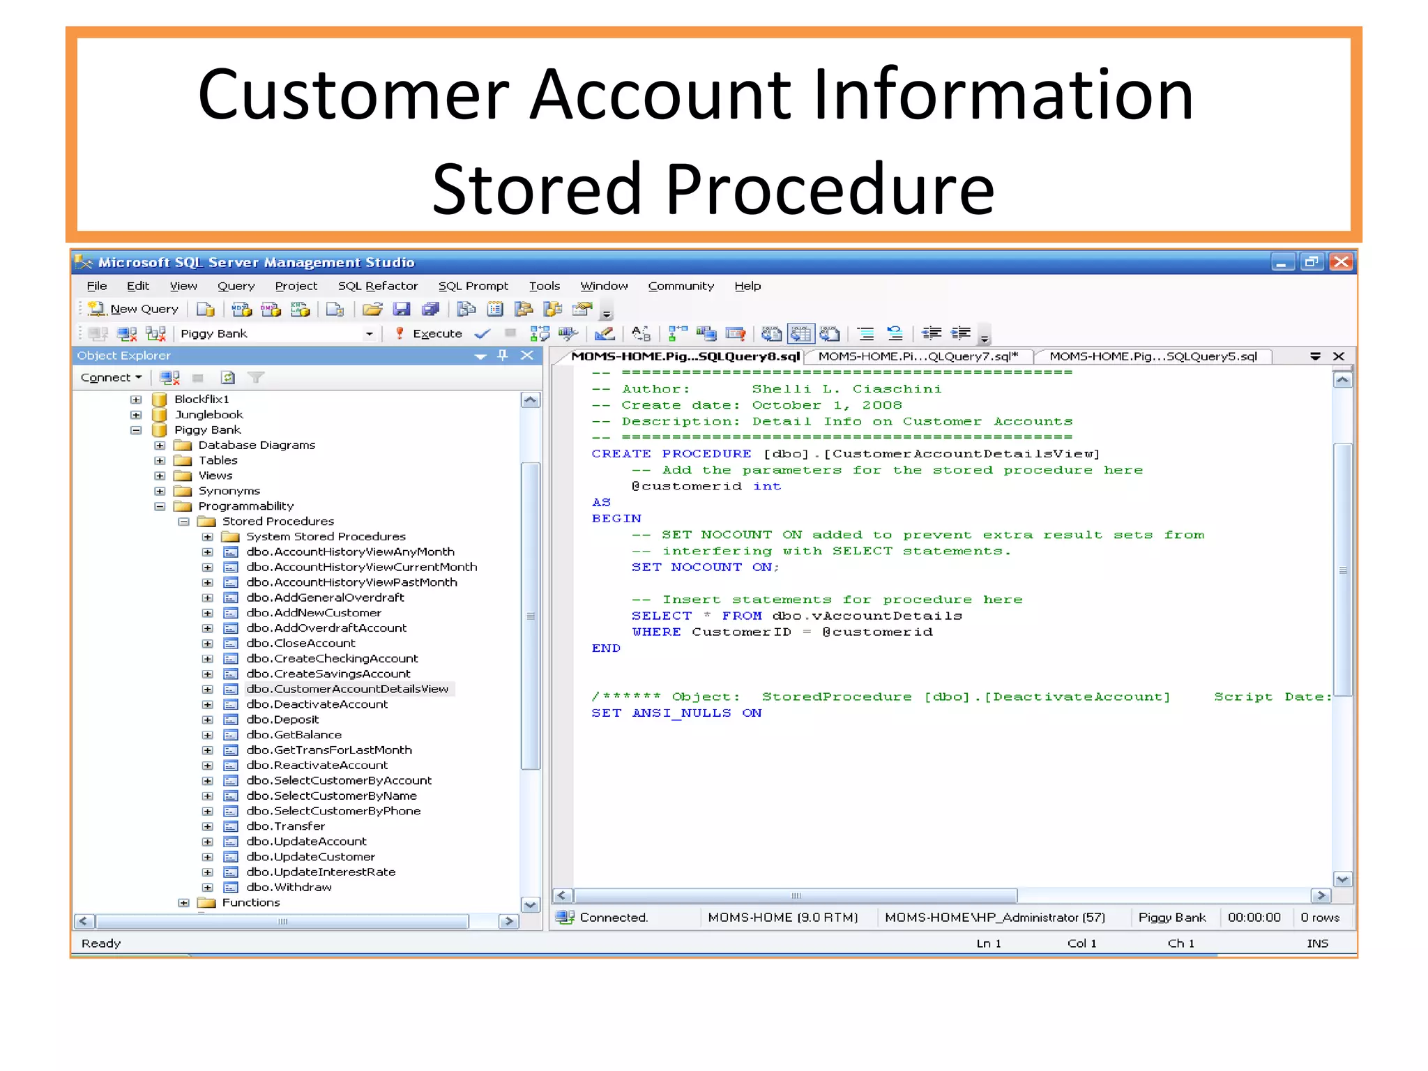Viewport: 1428px width, 1071px height.
Task: Expand the Tables folder
Action: click(160, 461)
